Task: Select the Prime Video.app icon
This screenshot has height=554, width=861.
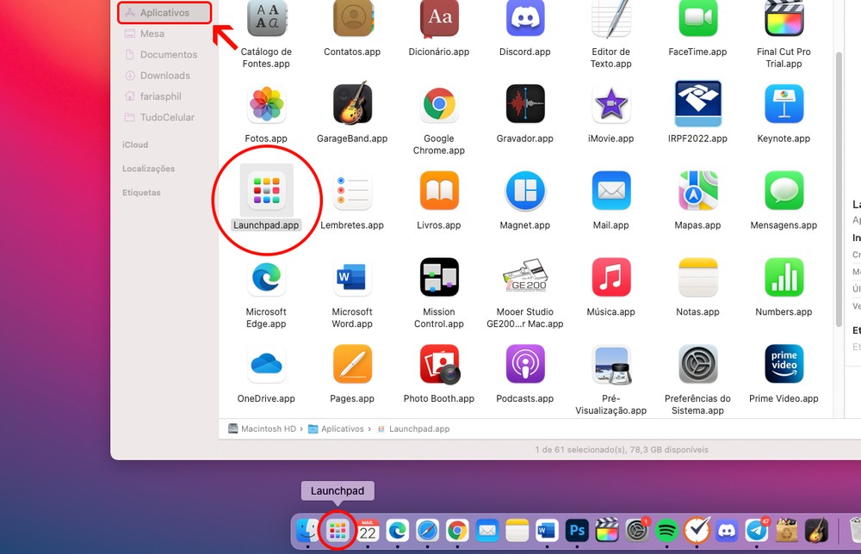Action: pos(784,364)
